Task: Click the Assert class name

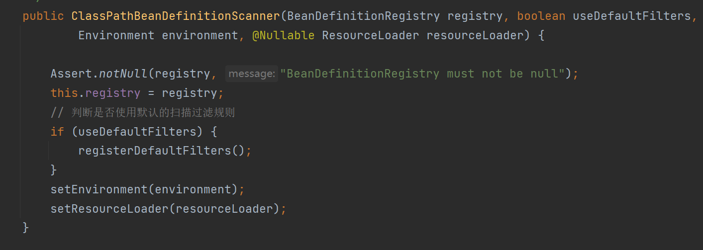Action: point(71,74)
